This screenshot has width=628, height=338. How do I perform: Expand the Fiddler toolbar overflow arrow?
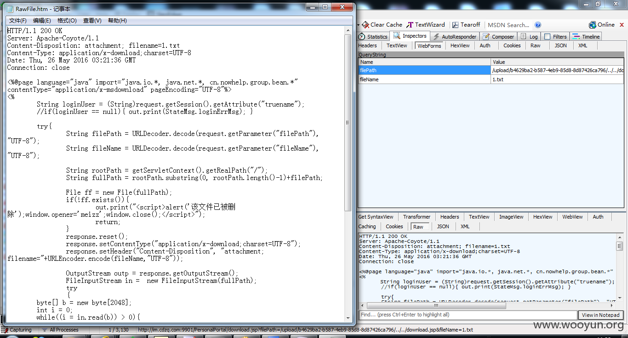click(359, 25)
